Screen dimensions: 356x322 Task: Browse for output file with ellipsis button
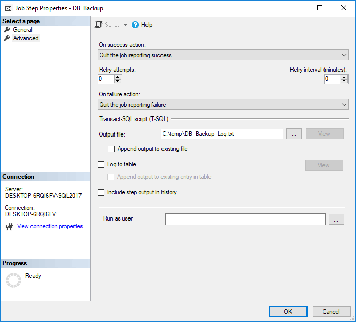point(294,134)
